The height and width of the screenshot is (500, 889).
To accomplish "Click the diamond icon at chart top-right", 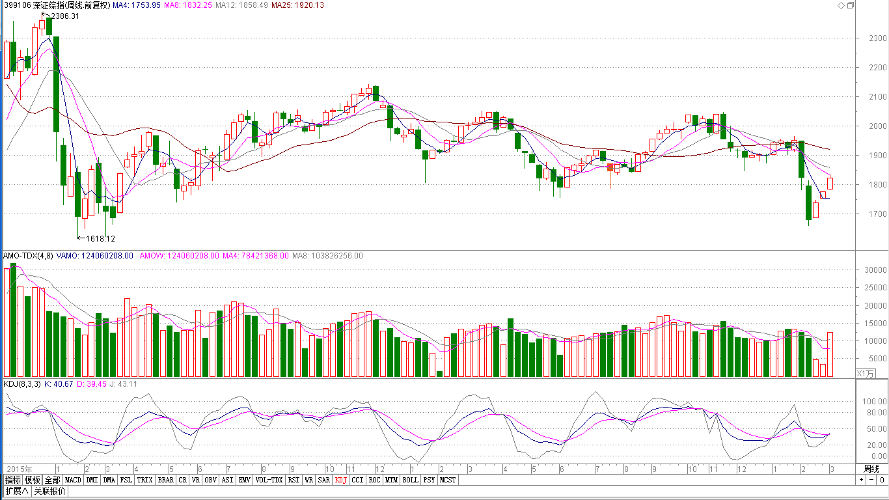I will [841, 5].
